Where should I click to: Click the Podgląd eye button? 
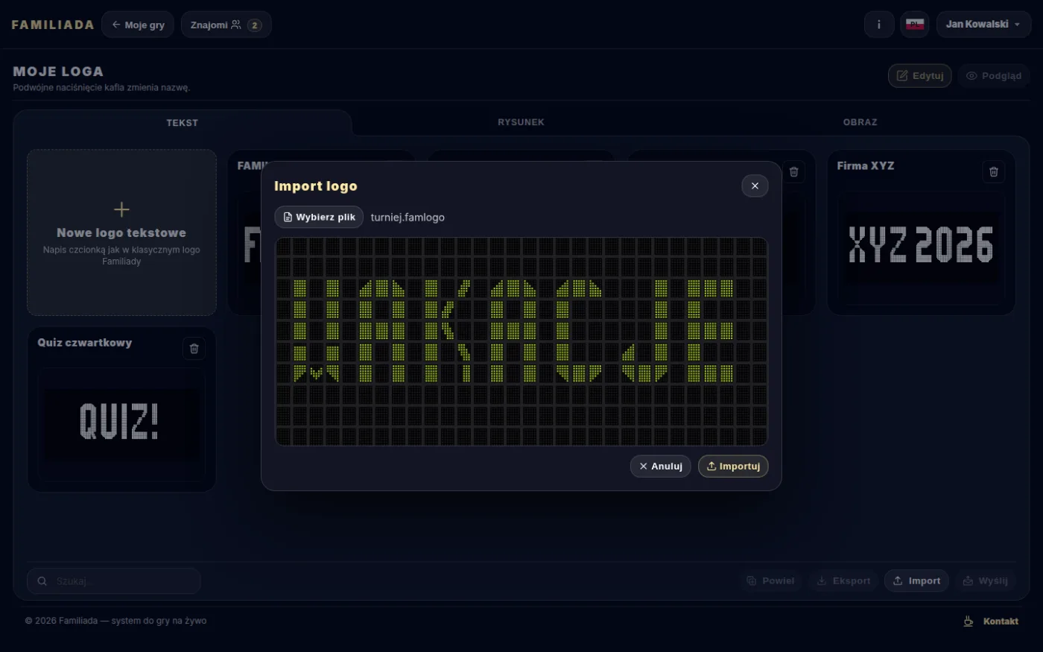point(994,76)
